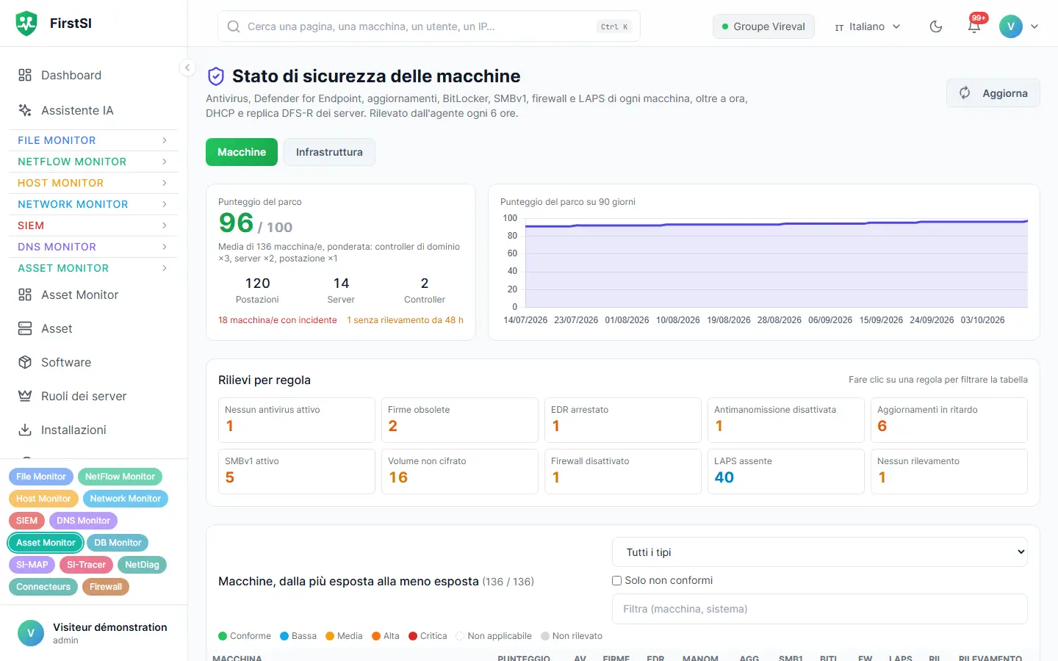Image resolution: width=1058 pixels, height=661 pixels.
Task: Open the user menu chevron
Action: point(1034,26)
